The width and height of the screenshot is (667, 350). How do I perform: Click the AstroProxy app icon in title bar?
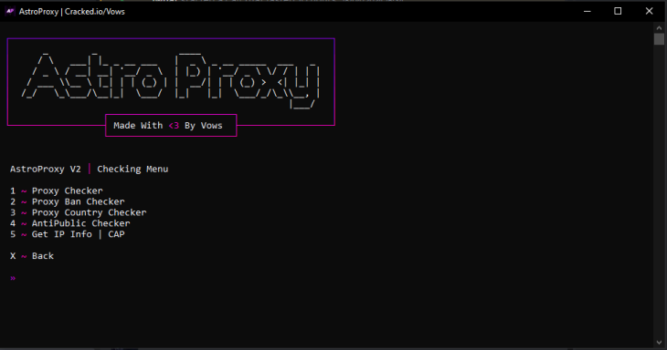10,12
